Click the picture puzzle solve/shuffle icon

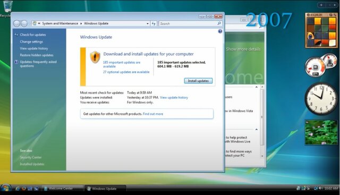335,15
